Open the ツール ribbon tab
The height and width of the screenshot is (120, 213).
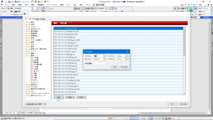click(68, 5)
